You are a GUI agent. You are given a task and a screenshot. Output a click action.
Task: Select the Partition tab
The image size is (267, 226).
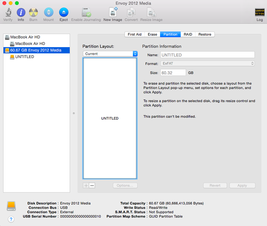click(170, 34)
